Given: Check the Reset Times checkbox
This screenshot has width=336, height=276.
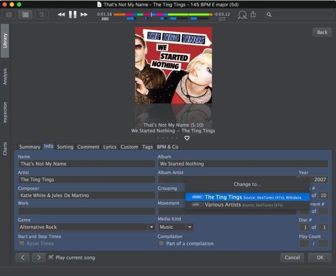Looking at the screenshot, I should point(22,243).
